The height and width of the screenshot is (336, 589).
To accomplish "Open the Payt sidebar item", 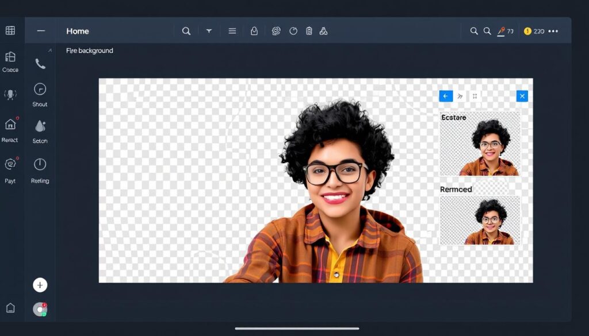I will [x=10, y=169].
